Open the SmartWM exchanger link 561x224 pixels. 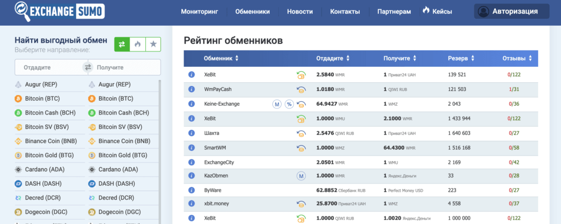(x=214, y=147)
